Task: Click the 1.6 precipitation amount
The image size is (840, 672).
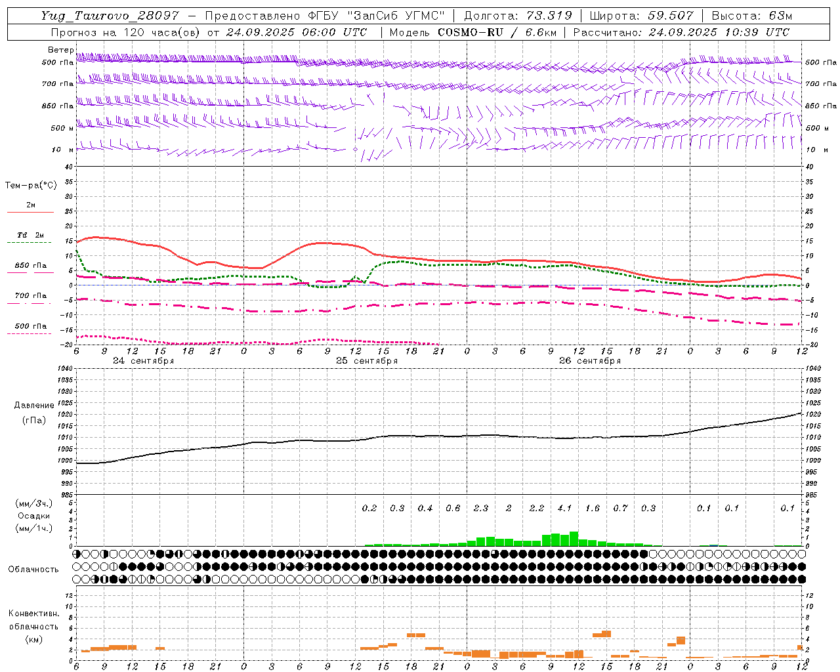Action: pos(593,508)
